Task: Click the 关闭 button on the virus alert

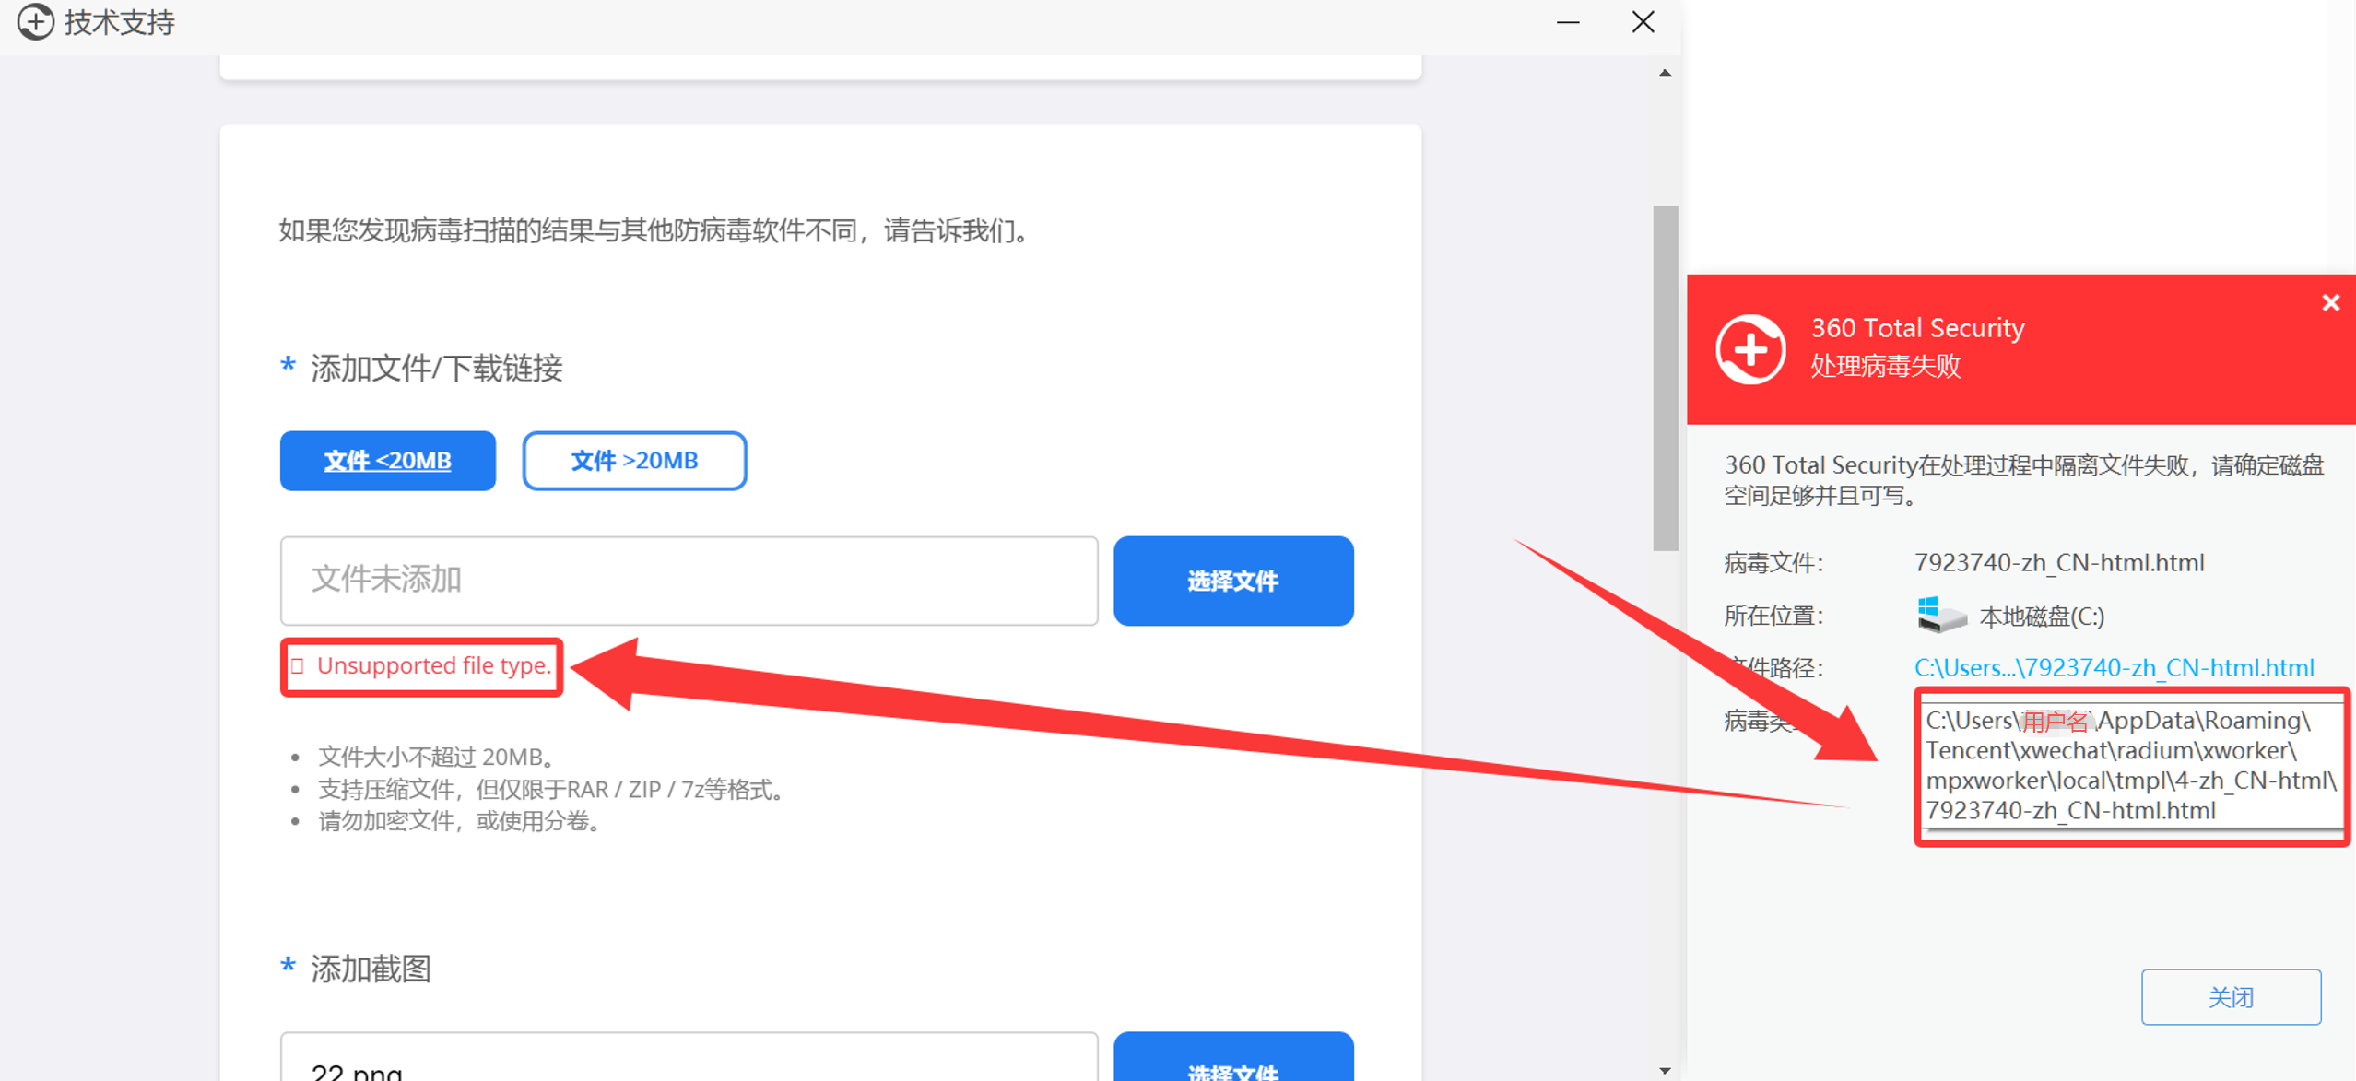Action: [2232, 996]
